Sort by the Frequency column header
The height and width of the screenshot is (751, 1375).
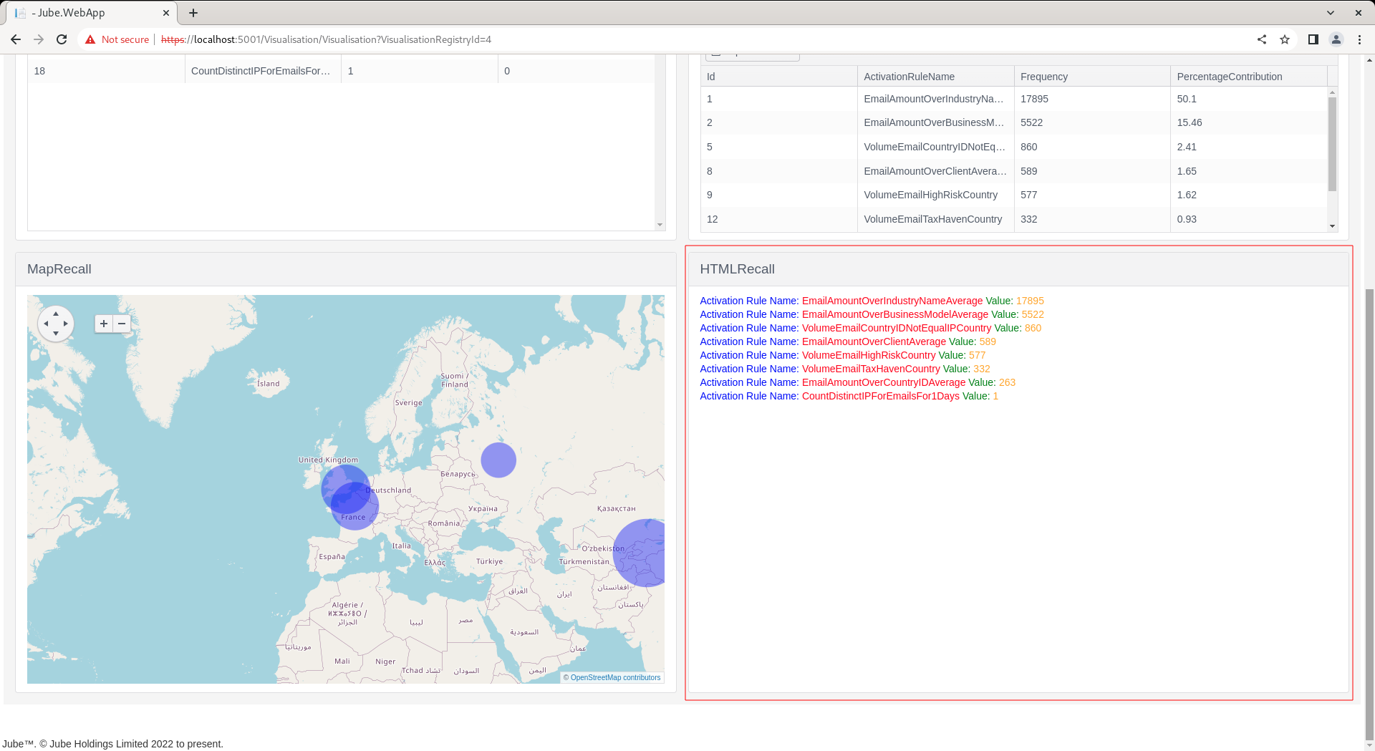pyautogui.click(x=1093, y=77)
